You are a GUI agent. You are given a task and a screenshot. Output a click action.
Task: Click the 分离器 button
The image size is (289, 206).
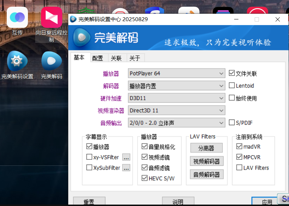207,148
